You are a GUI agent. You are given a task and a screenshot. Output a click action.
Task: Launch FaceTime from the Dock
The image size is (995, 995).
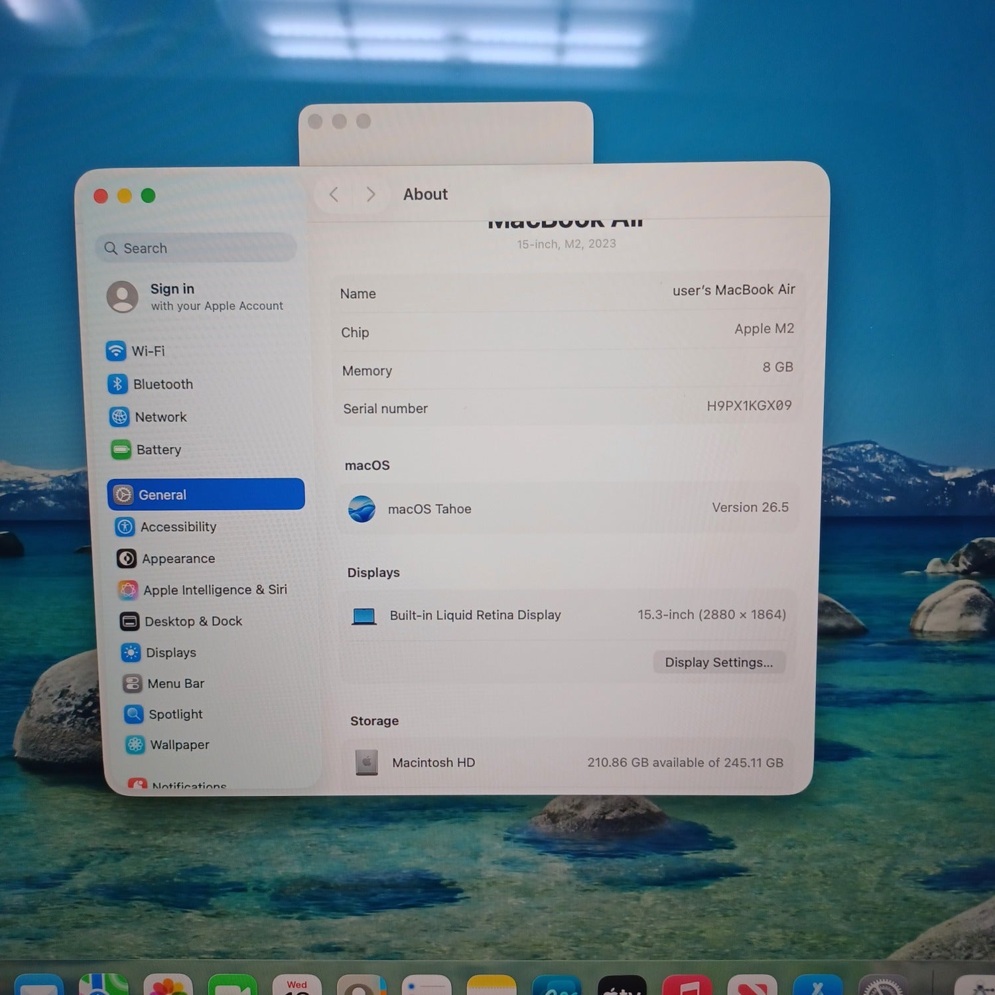click(x=232, y=986)
